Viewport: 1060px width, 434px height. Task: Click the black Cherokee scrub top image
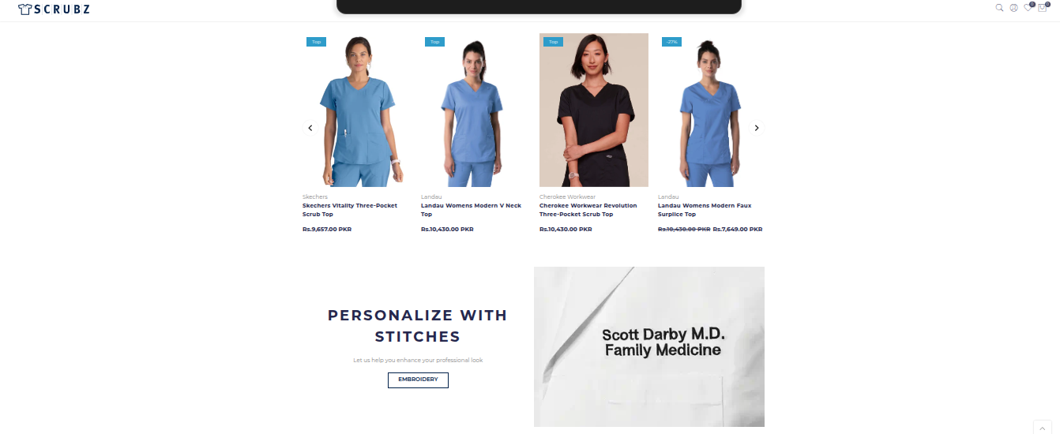594,110
